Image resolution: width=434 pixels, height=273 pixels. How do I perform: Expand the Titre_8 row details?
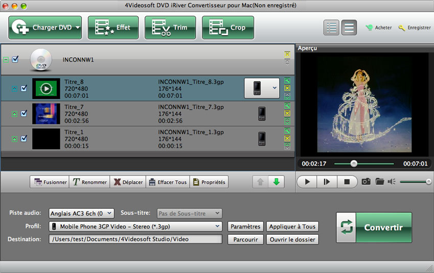point(15,89)
